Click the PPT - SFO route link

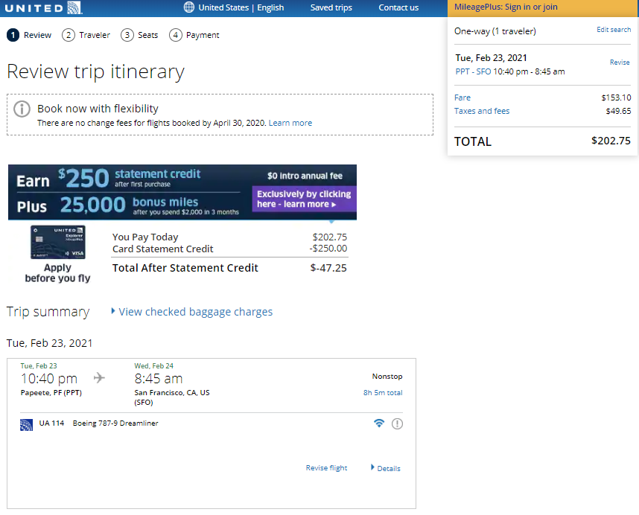pos(473,71)
